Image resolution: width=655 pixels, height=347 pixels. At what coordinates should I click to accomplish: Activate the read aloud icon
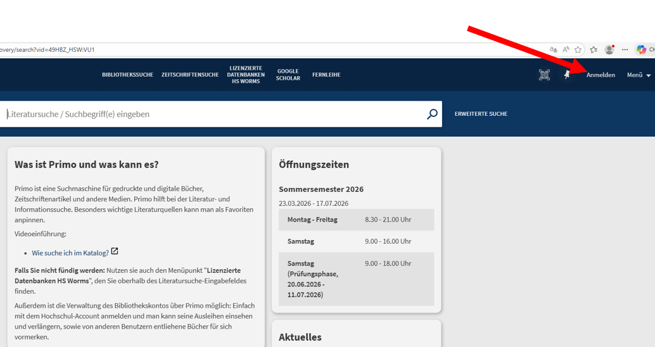point(566,49)
